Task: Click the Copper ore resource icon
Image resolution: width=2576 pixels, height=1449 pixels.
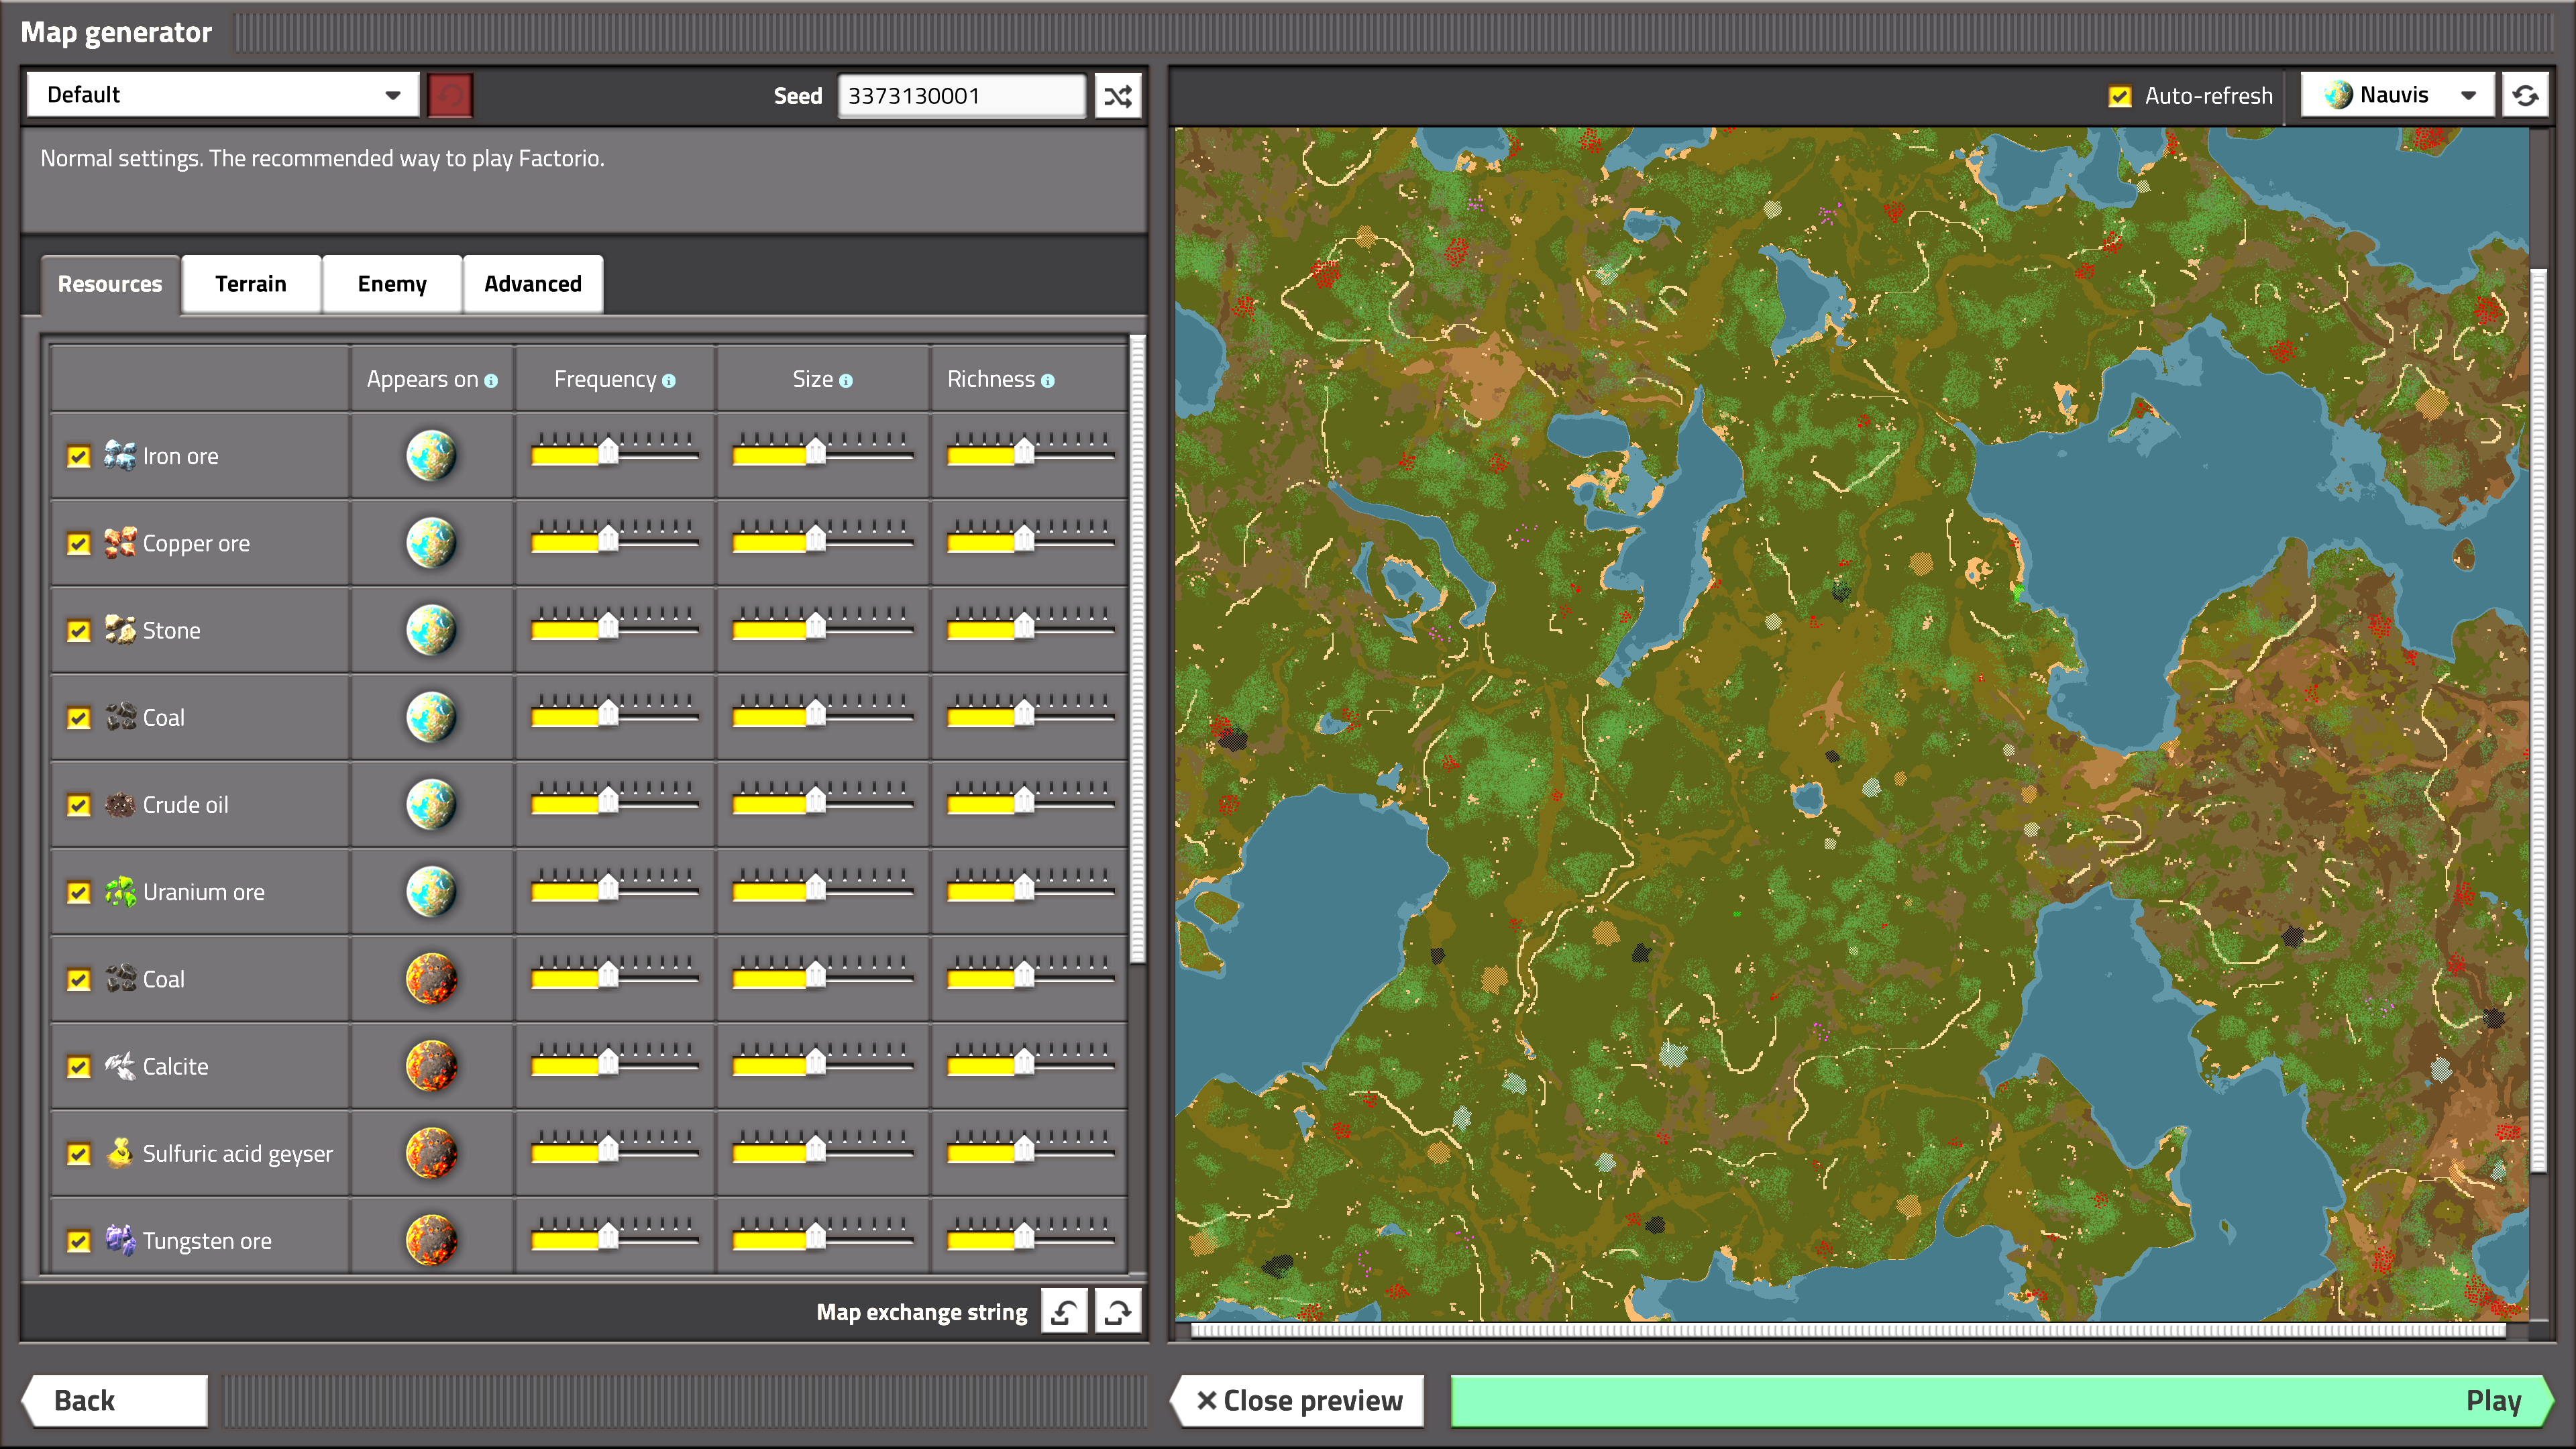Action: [120, 542]
